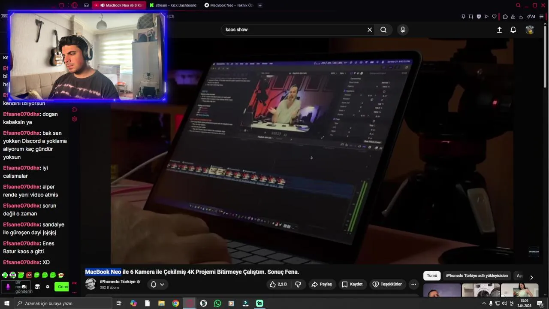Open a new browser tab with plus
The width and height of the screenshot is (549, 309).
[x=260, y=5]
